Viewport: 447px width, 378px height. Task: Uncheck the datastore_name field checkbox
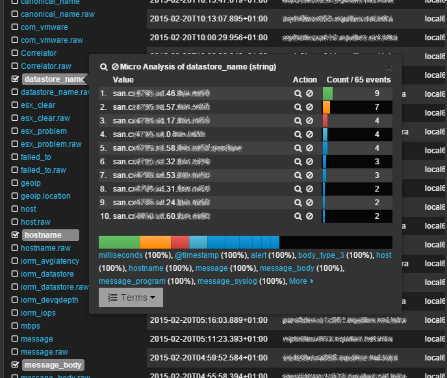click(15, 79)
